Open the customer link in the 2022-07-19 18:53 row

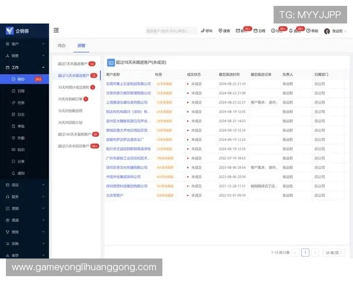[x=128, y=158]
